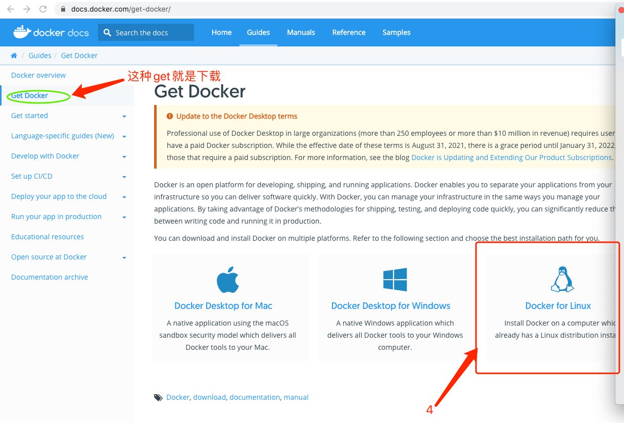
Task: Open Run your app in production
Action: (57, 217)
